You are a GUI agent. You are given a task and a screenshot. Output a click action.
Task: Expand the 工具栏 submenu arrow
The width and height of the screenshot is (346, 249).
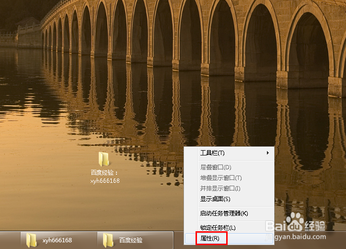tap(268, 153)
